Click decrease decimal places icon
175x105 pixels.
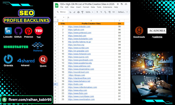point(105,12)
